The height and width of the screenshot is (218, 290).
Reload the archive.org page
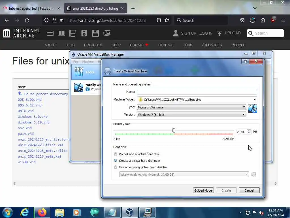27,20
